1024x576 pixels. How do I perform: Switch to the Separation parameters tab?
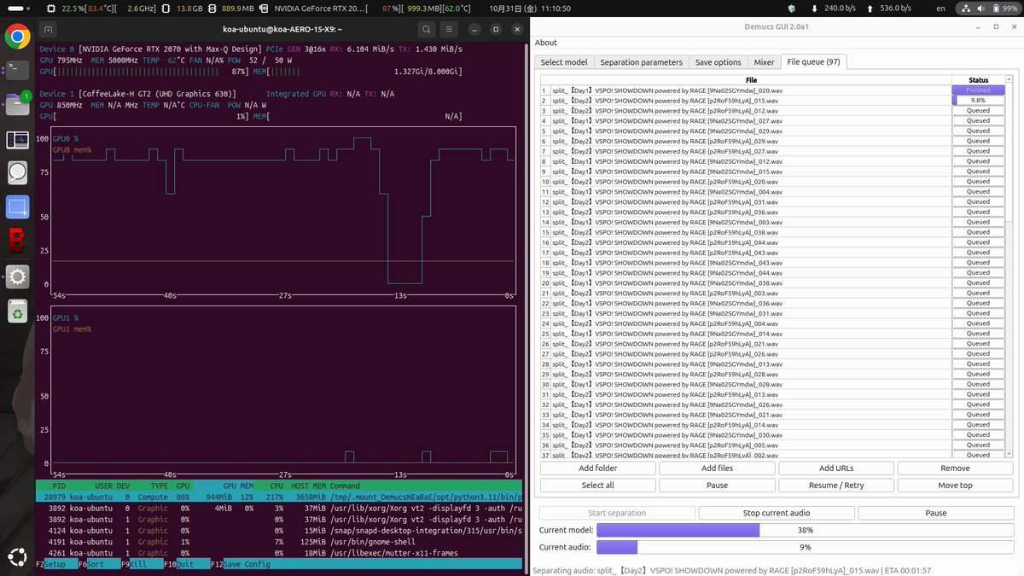(x=642, y=62)
